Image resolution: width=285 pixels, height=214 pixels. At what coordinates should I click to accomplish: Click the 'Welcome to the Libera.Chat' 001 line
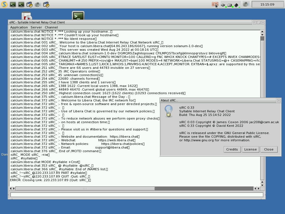click(x=87, y=42)
